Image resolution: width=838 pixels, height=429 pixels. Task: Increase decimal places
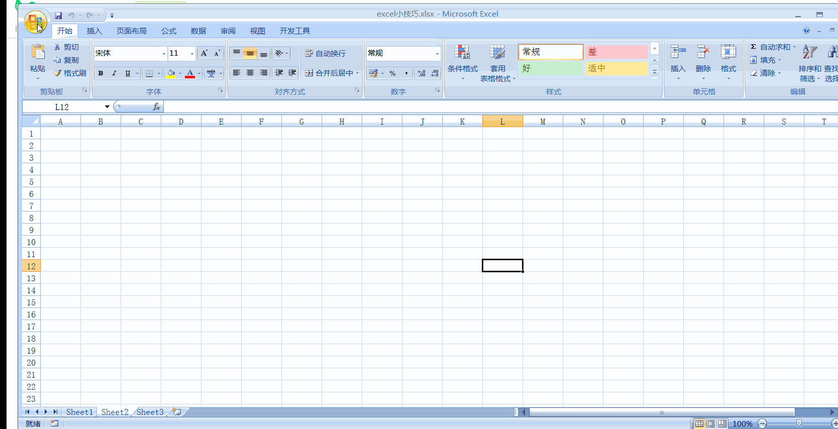pos(422,73)
